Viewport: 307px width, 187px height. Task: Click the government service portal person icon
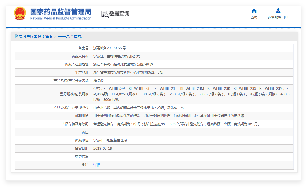tap(278, 11)
